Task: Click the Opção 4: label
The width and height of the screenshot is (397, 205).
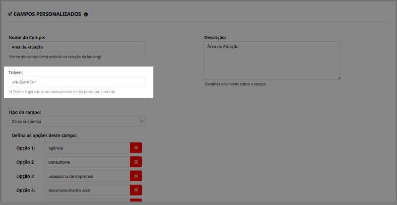Action: click(x=26, y=190)
